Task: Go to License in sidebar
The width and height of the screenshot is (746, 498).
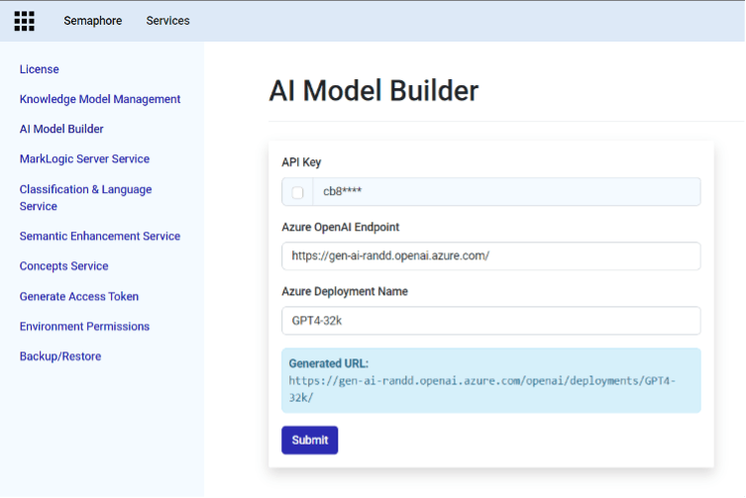Action: coord(40,69)
